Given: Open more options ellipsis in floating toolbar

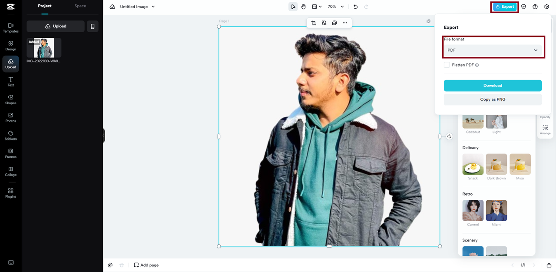Looking at the screenshot, I should 345,23.
